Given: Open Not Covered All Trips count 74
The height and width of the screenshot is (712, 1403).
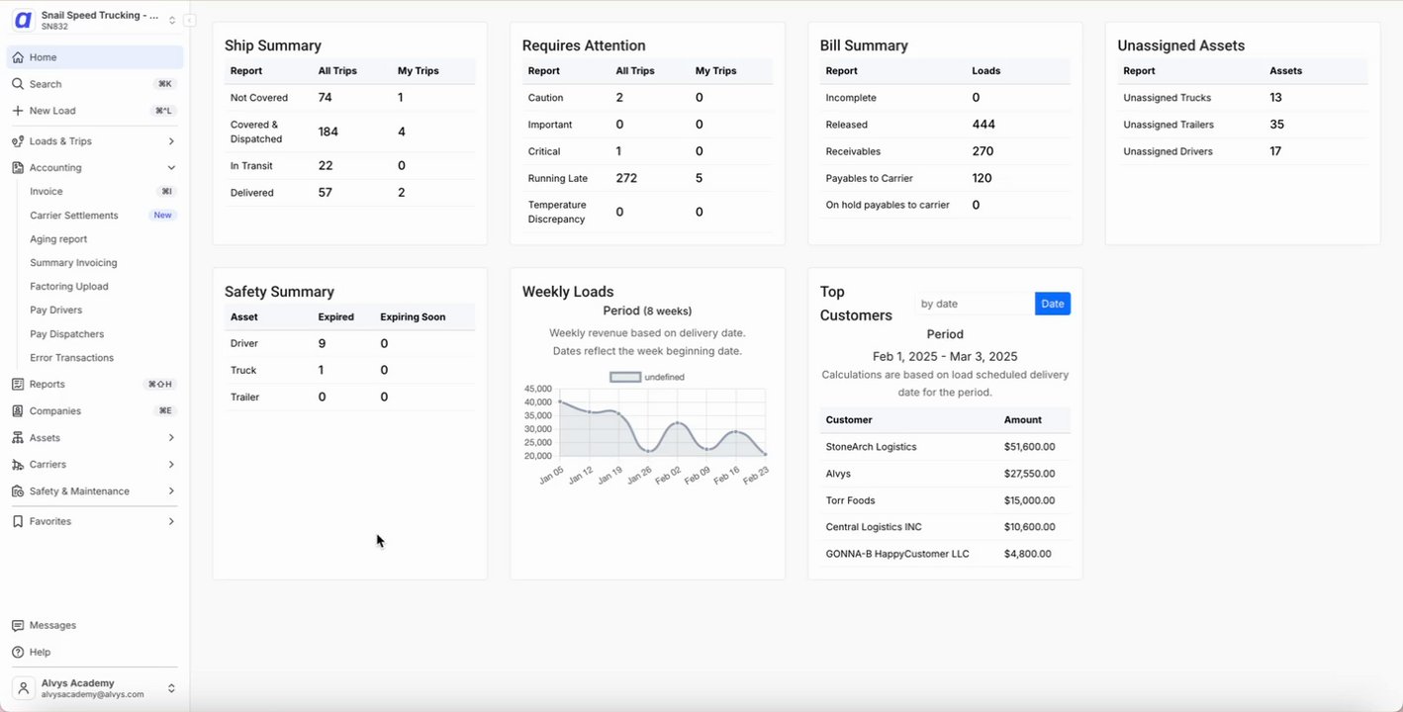Looking at the screenshot, I should (326, 98).
